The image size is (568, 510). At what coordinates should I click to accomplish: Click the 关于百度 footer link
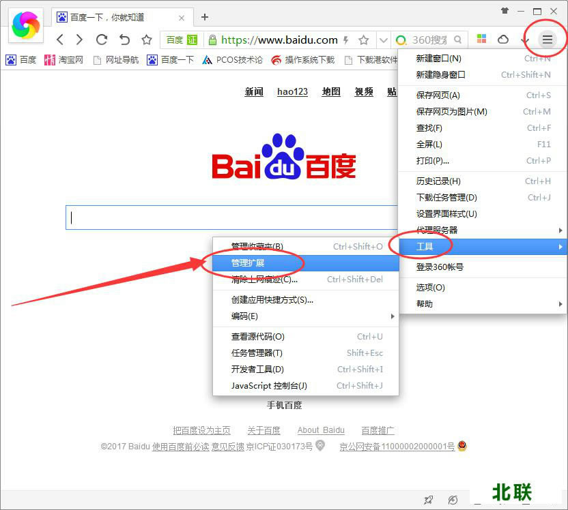(264, 430)
